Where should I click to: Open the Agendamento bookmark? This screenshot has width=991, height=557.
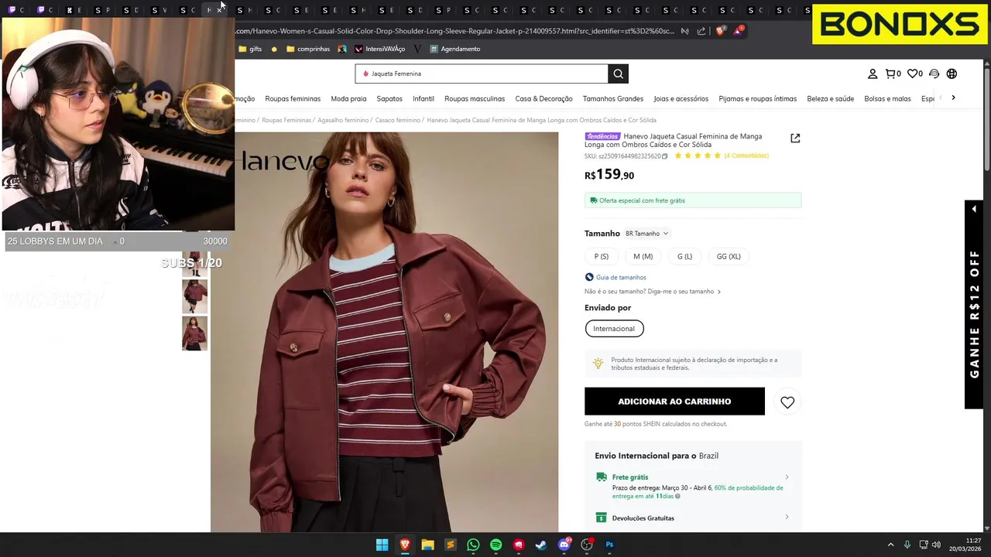pos(455,49)
